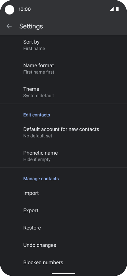The width and height of the screenshot is (127, 276).
Task: Open Restore contacts option
Action: click(63, 228)
